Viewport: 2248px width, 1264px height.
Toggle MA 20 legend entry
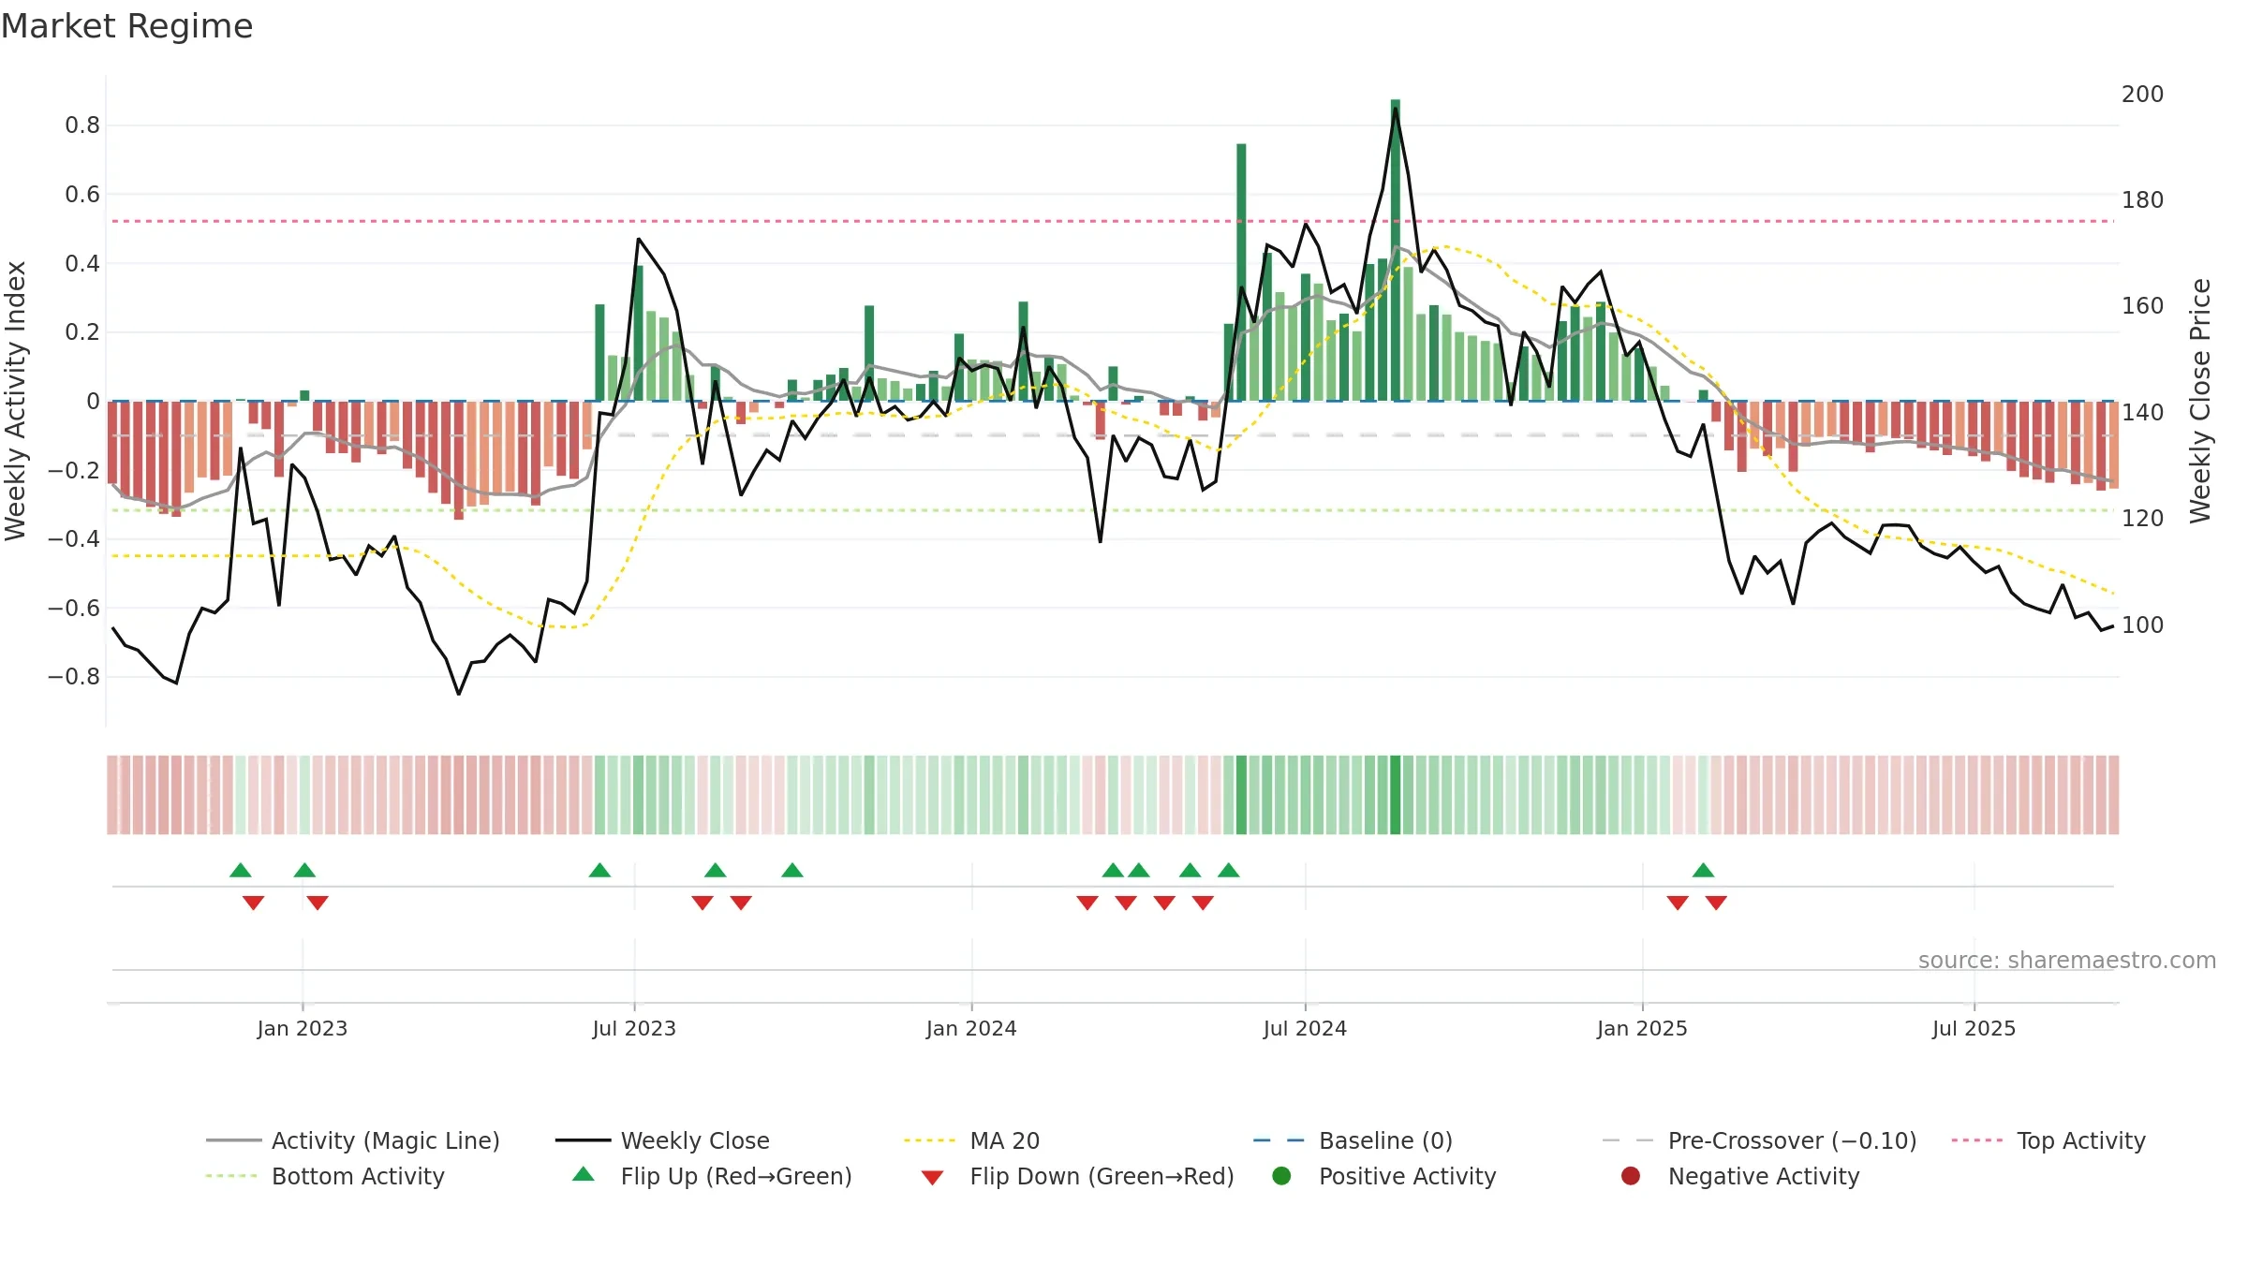click(x=971, y=1140)
